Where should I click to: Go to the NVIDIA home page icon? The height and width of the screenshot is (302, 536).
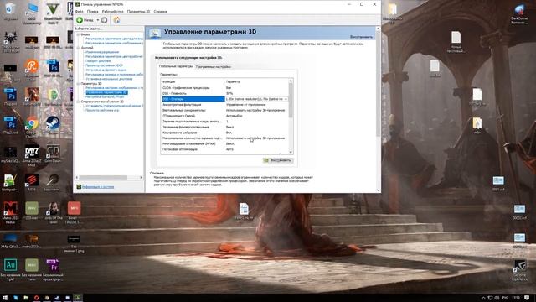click(x=116, y=20)
